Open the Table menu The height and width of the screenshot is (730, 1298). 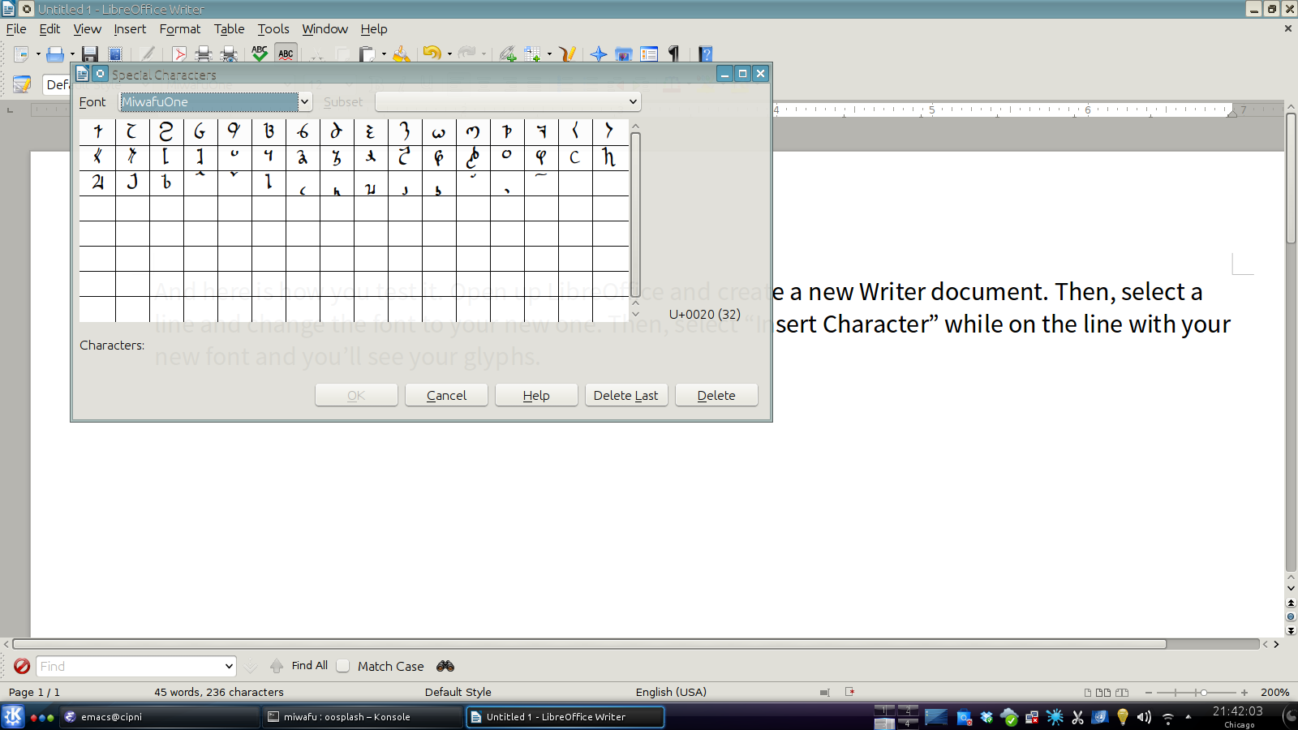pyautogui.click(x=229, y=29)
